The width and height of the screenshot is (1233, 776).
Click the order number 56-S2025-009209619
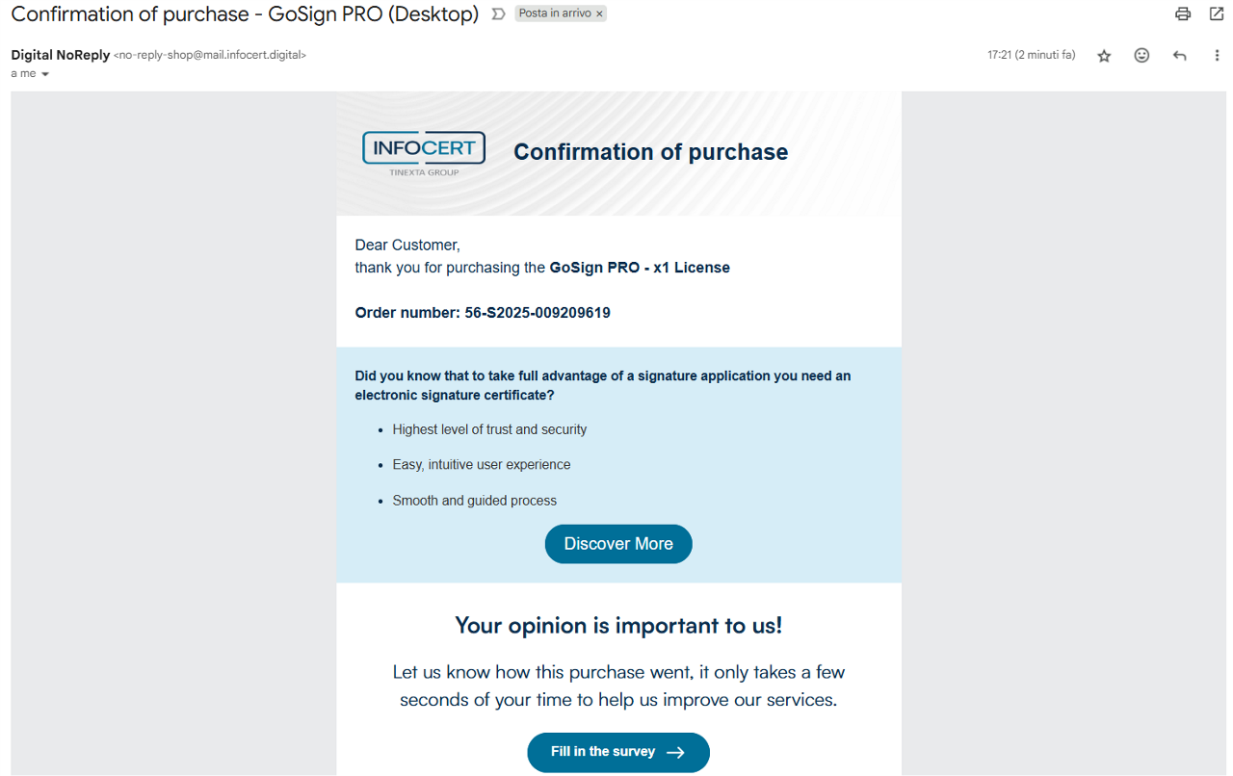pos(538,313)
